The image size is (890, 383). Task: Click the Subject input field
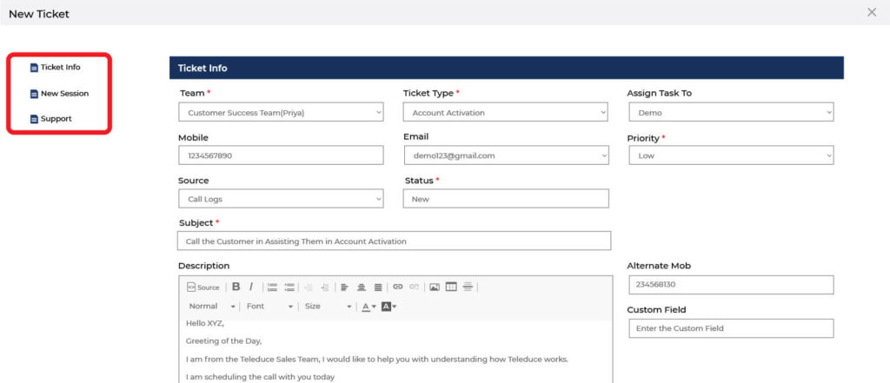(394, 241)
